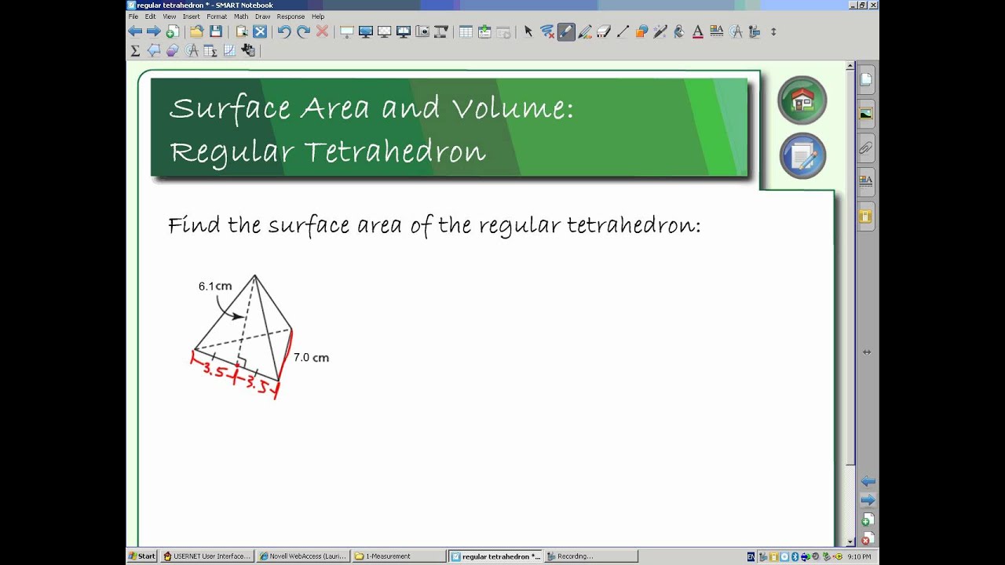This screenshot has height=565, width=1005.
Task: Open the Properties side tab
Action: (x=866, y=181)
